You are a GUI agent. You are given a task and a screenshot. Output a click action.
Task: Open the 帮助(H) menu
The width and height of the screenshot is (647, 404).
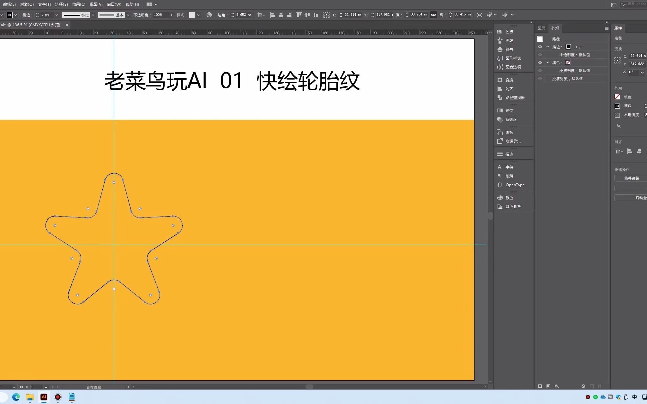pos(132,4)
